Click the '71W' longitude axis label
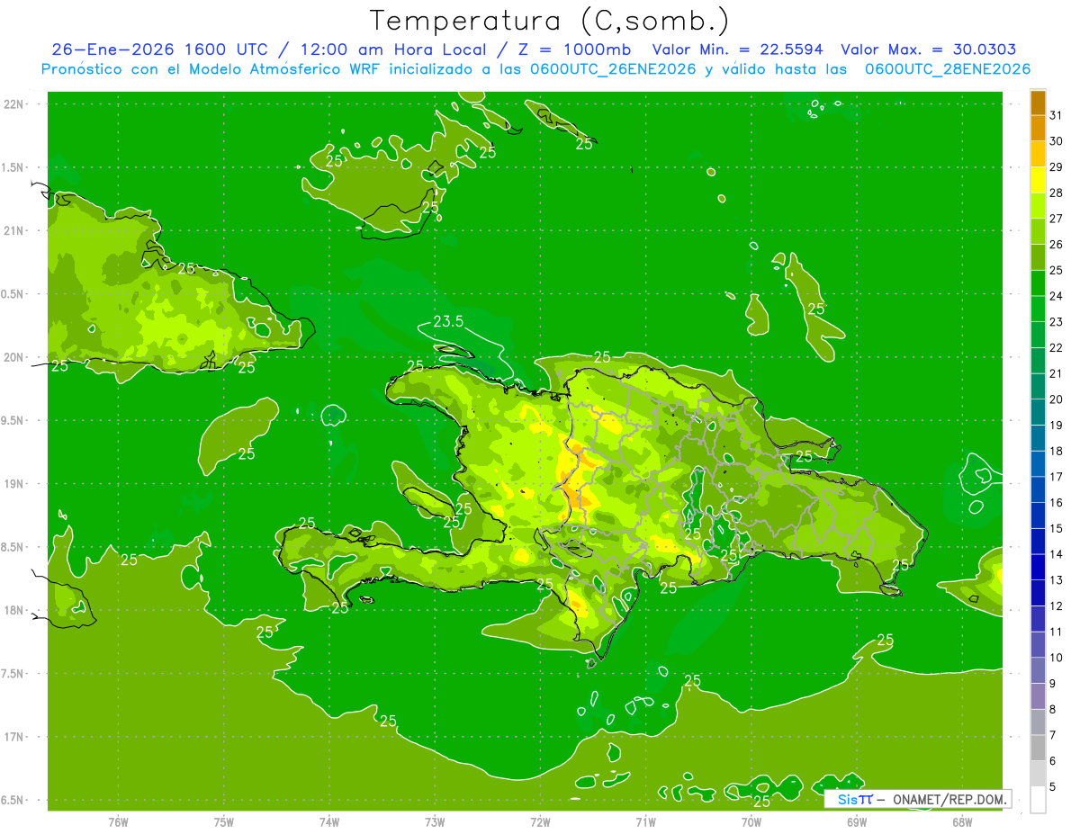The width and height of the screenshot is (1080, 834). [x=645, y=822]
